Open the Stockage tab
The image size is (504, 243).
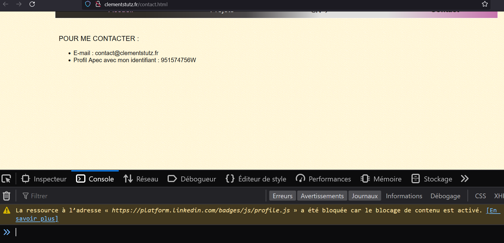coord(432,179)
